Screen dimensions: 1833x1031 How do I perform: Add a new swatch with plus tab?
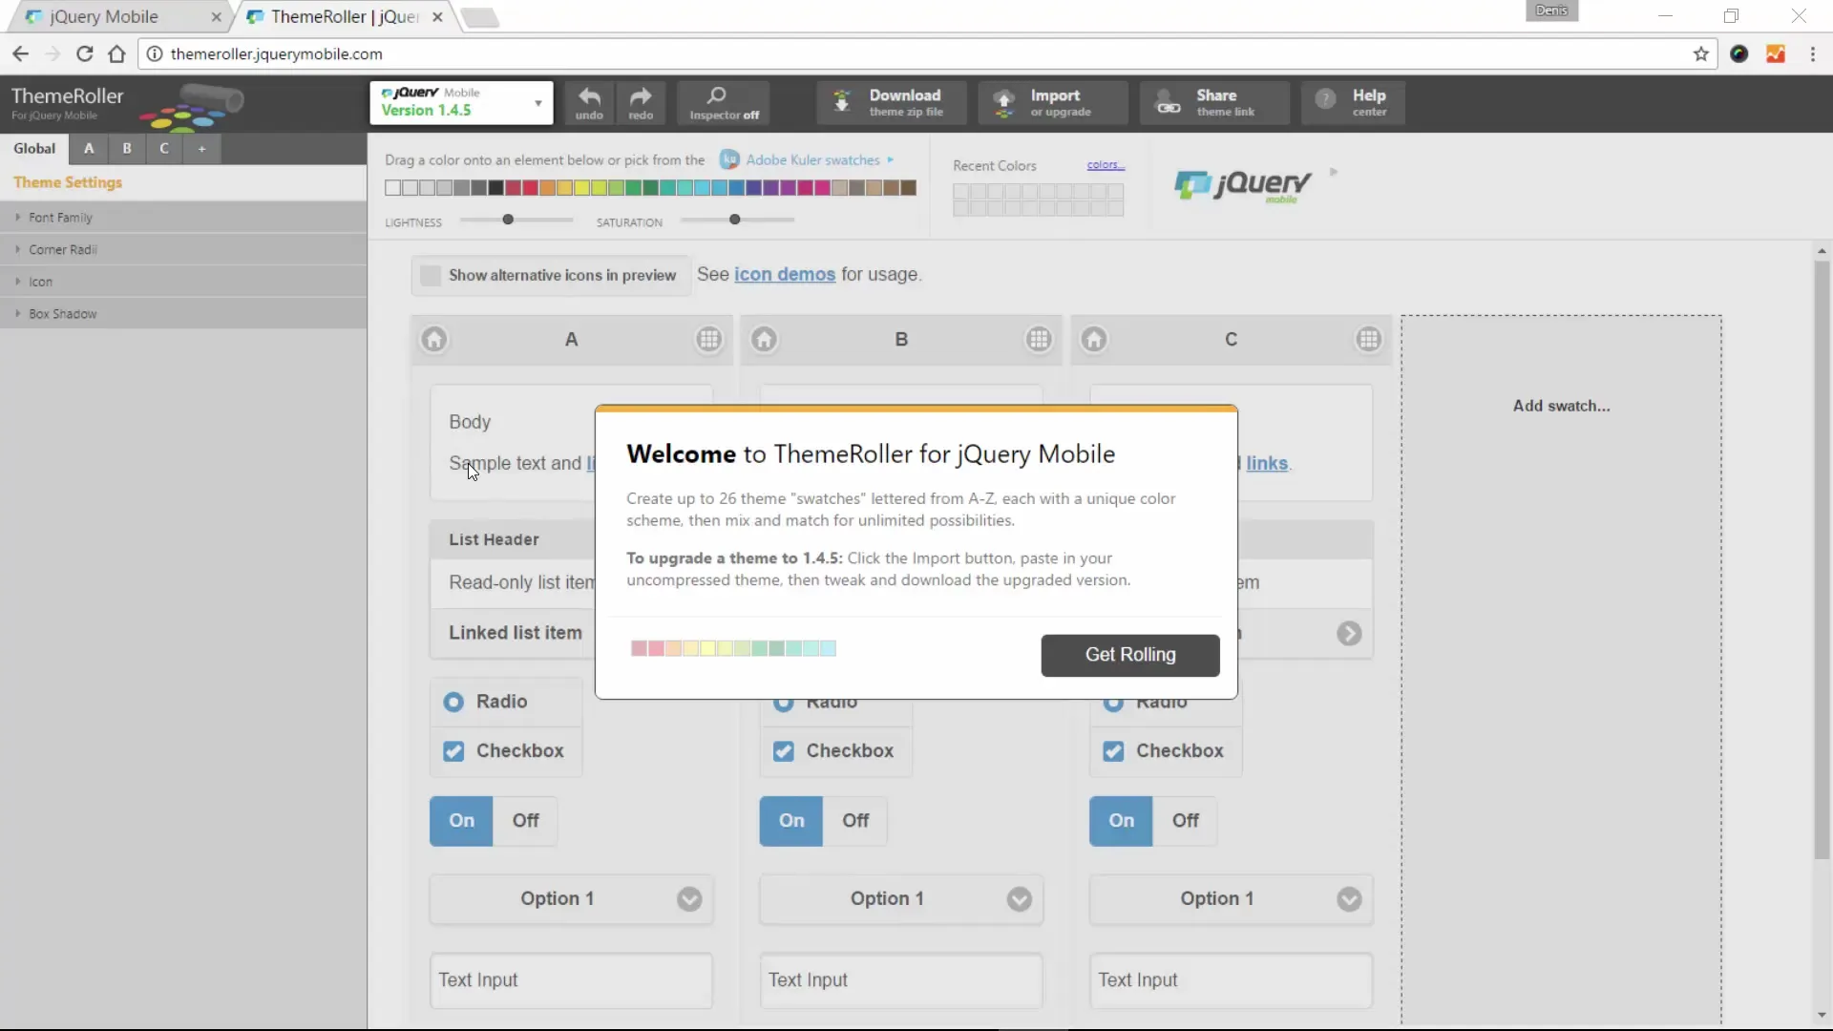201,148
